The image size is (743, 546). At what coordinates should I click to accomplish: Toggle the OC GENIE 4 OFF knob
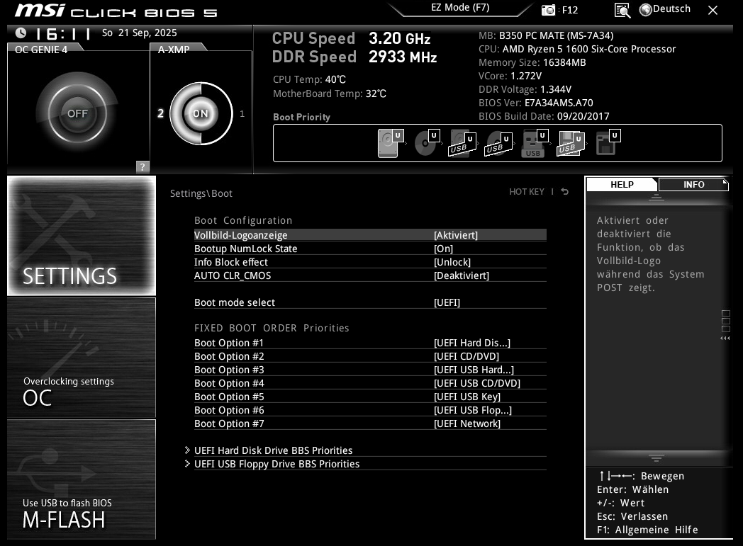click(x=77, y=113)
